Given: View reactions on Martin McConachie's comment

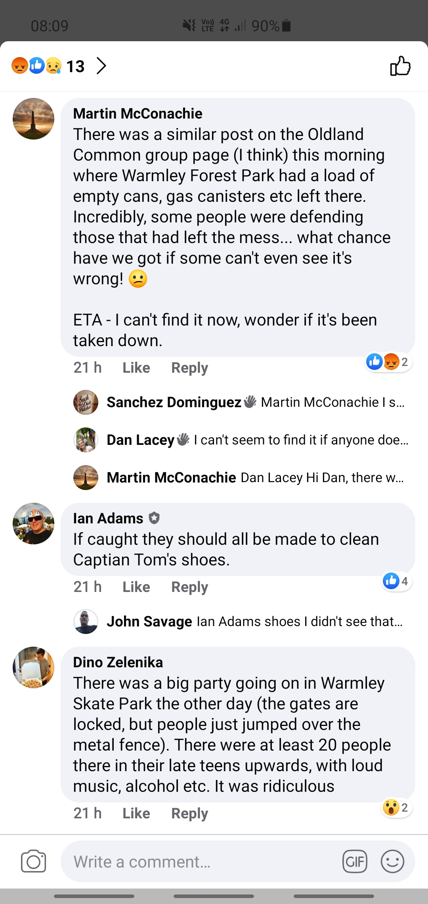Looking at the screenshot, I should (x=388, y=362).
